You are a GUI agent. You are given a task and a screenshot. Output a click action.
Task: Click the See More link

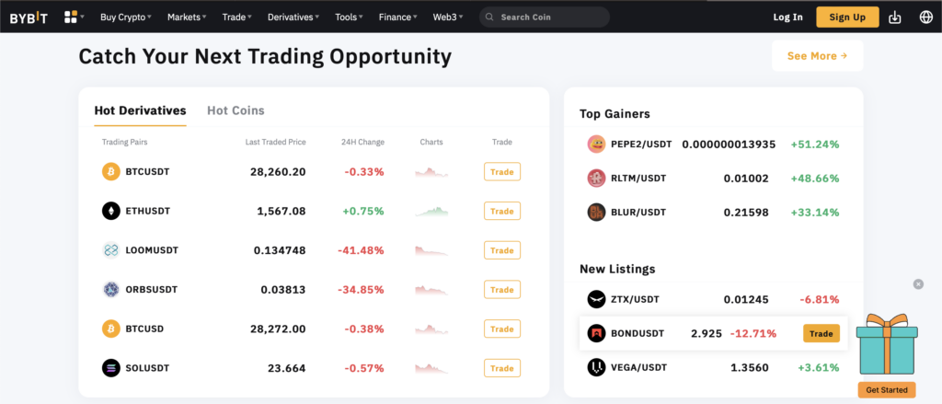pyautogui.click(x=817, y=56)
